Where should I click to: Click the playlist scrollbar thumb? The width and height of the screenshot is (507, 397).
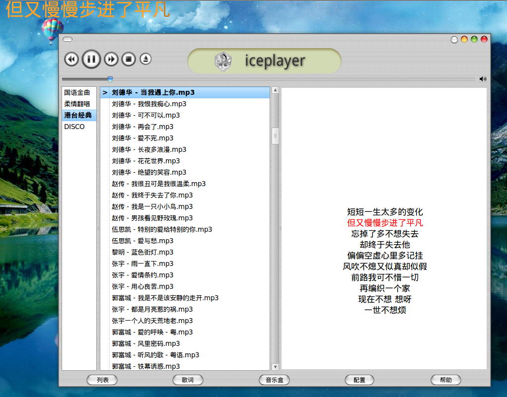click(x=275, y=136)
